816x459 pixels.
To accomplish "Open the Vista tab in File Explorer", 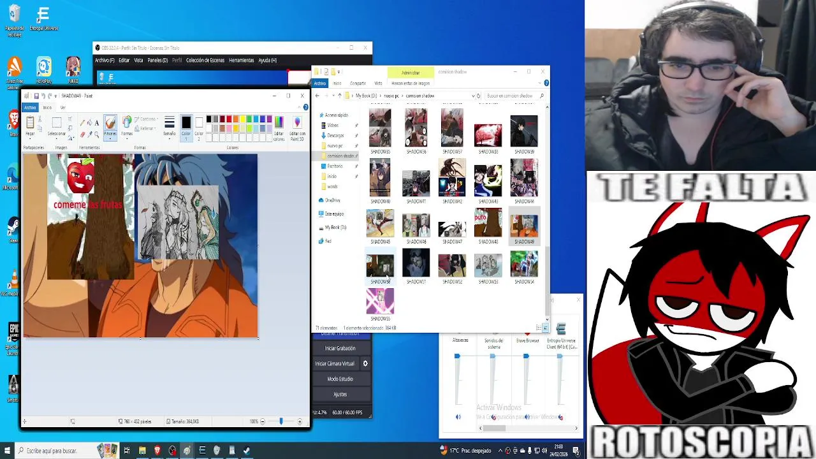I will pyautogui.click(x=378, y=83).
